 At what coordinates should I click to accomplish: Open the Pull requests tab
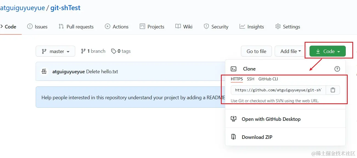point(76,27)
